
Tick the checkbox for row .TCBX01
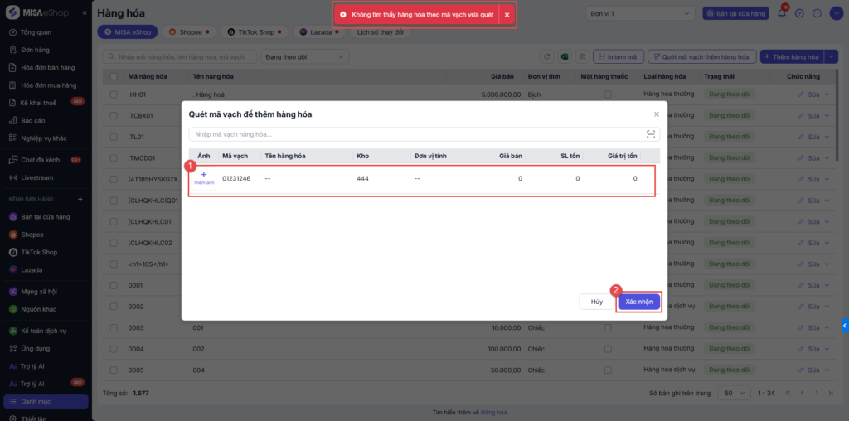[x=114, y=115]
